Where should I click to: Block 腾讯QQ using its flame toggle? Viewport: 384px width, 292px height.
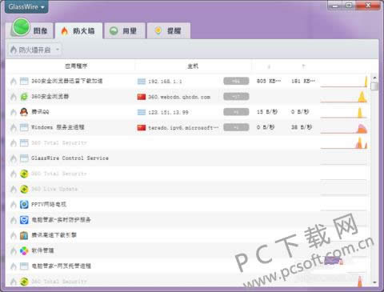tap(14, 112)
